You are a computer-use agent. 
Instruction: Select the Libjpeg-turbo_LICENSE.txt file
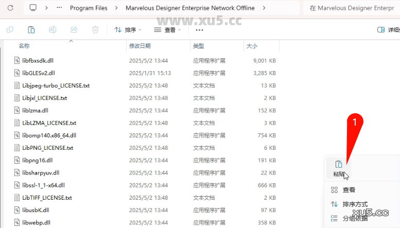coord(56,85)
